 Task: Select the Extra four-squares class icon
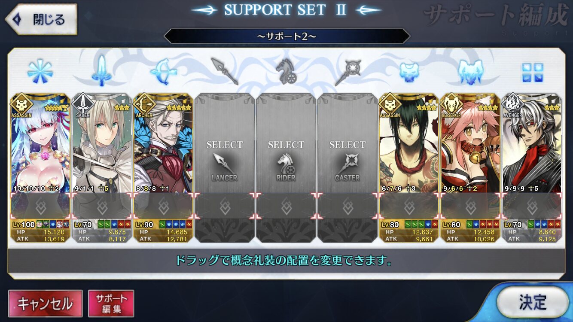click(532, 72)
